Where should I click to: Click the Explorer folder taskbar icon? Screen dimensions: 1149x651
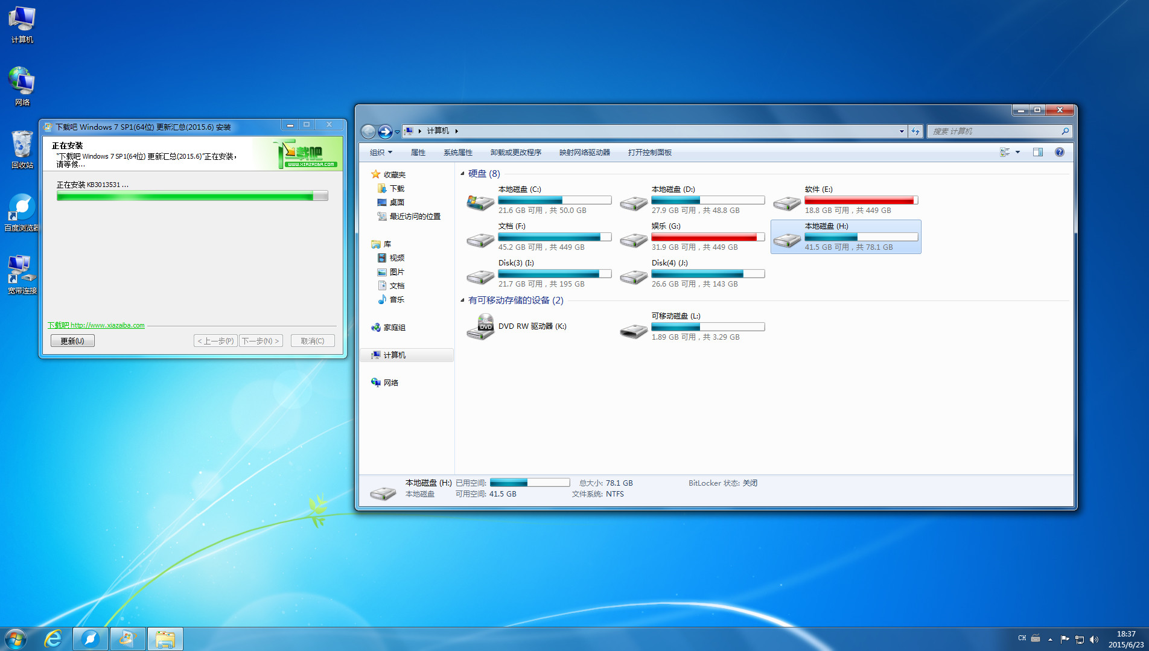(165, 638)
